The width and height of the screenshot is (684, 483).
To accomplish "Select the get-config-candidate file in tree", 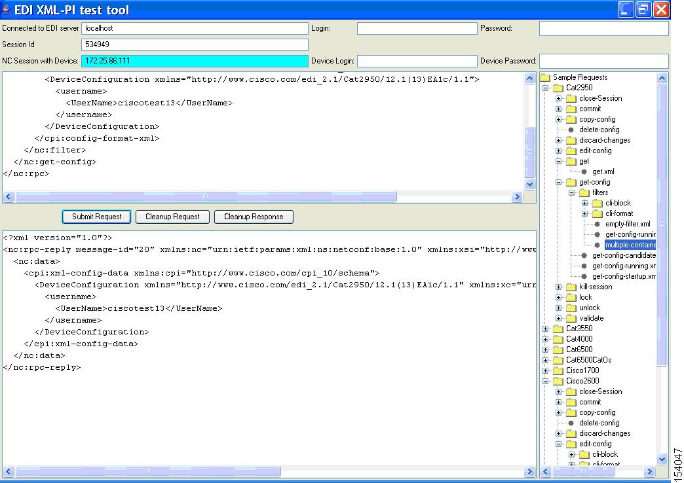I will [624, 255].
